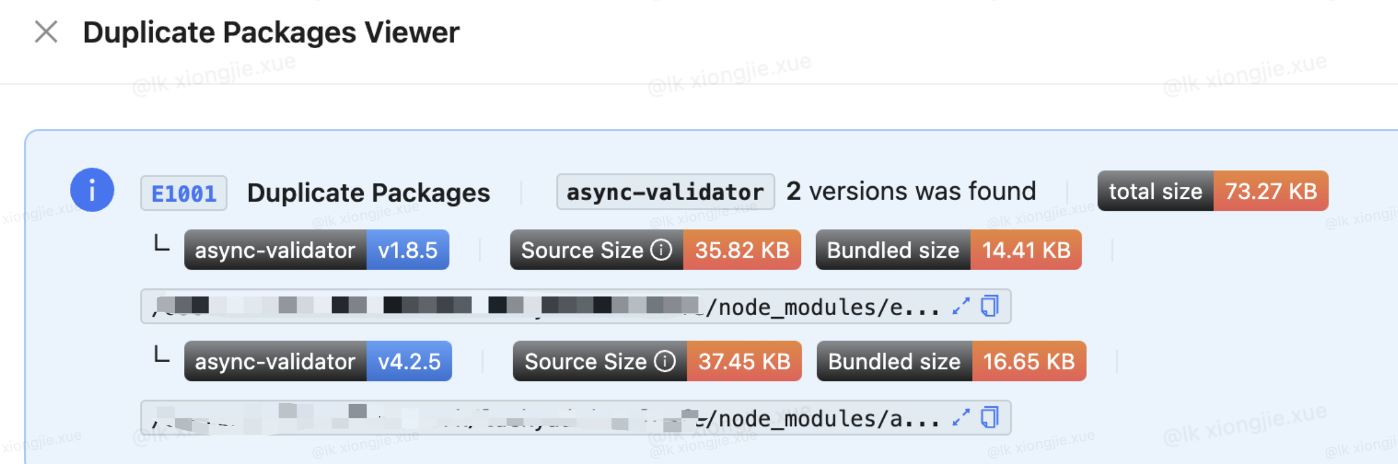Click the path field ending in /node_modules/a...
Viewport: 1398px width, 464px height.
(576, 418)
